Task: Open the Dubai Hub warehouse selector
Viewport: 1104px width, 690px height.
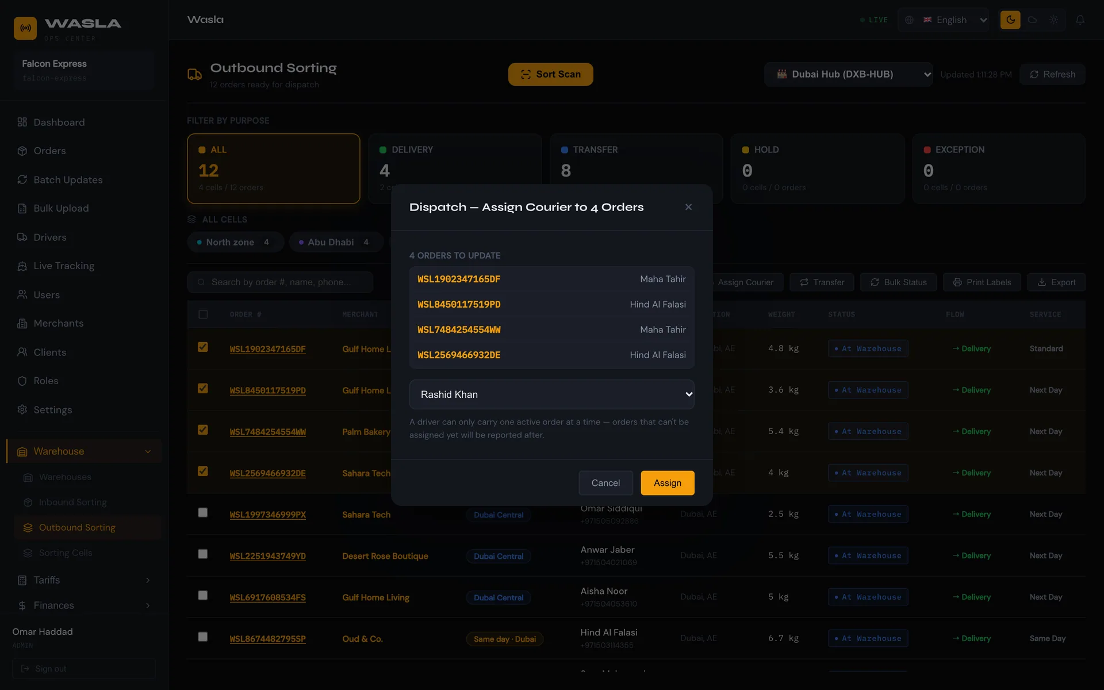Action: [848, 74]
